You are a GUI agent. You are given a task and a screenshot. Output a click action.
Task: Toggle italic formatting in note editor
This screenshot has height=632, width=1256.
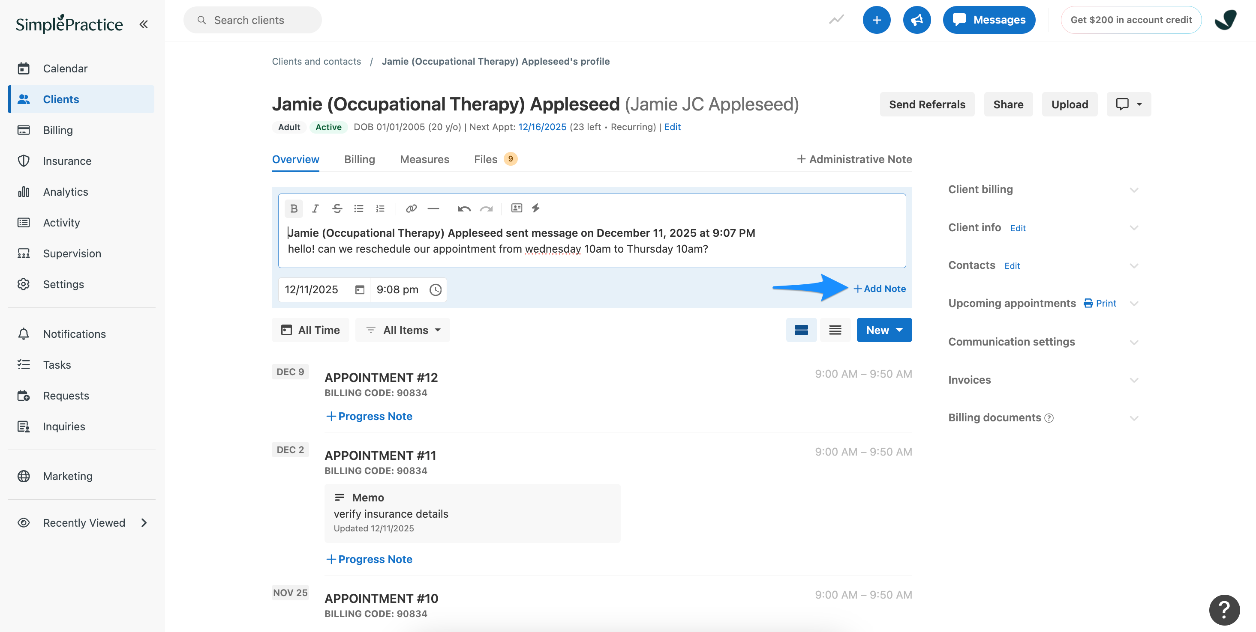click(x=315, y=209)
